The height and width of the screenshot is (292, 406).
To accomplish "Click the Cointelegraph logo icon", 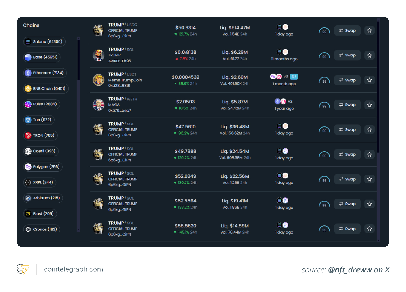I will (23, 269).
